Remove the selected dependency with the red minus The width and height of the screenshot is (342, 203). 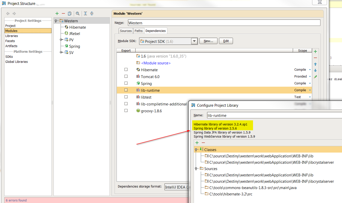[x=315, y=58]
